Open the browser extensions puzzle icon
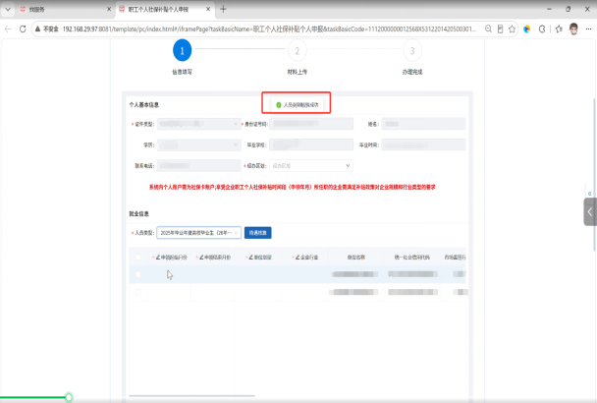Image resolution: width=597 pixels, height=403 pixels. (x=542, y=29)
